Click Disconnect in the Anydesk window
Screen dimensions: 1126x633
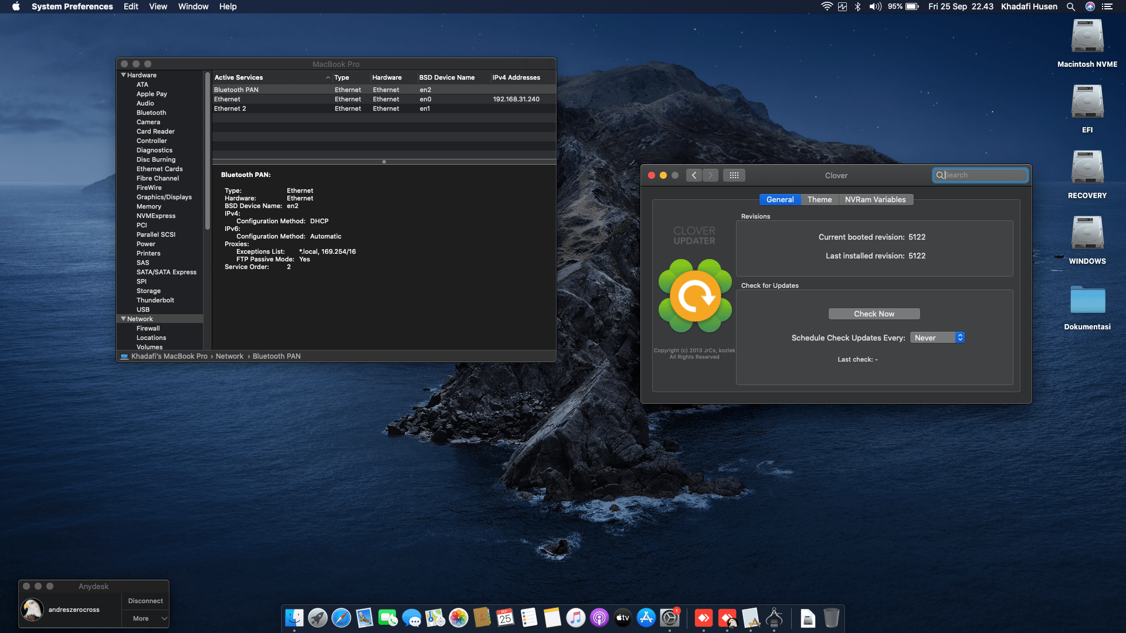145,601
